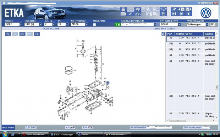Click the parts list horizontal scrollbar thumb

tap(178, 120)
